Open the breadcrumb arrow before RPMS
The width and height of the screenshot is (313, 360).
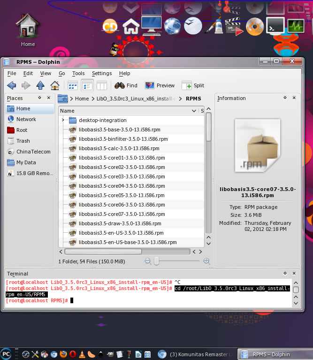(x=180, y=99)
